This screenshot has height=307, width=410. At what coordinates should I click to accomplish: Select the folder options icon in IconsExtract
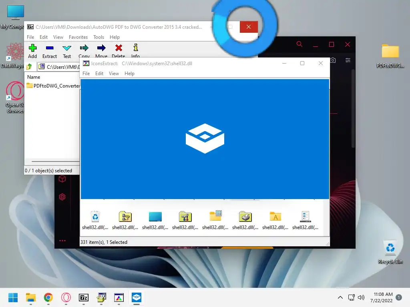click(125, 220)
